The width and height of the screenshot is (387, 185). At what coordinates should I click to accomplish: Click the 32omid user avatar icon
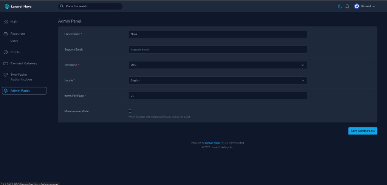tap(356, 6)
